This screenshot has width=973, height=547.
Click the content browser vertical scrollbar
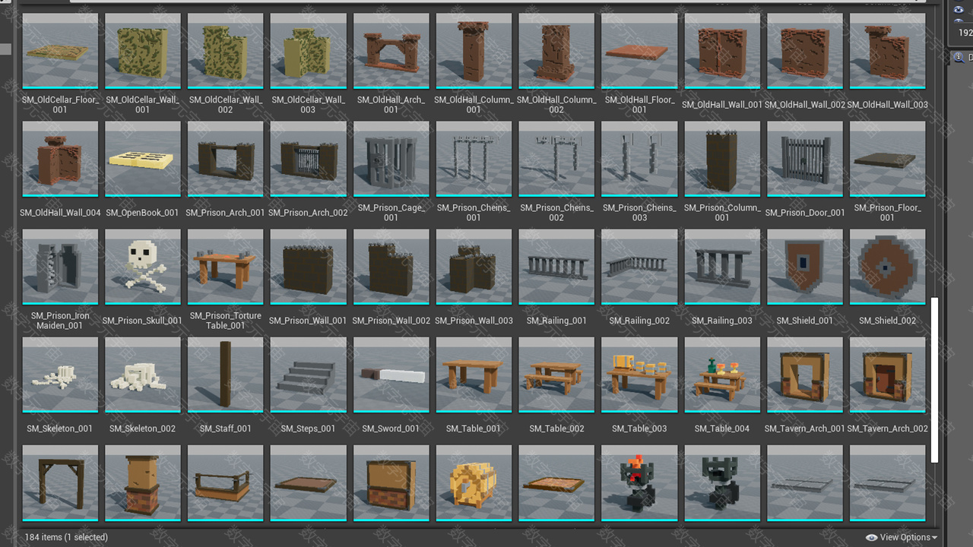tap(935, 380)
